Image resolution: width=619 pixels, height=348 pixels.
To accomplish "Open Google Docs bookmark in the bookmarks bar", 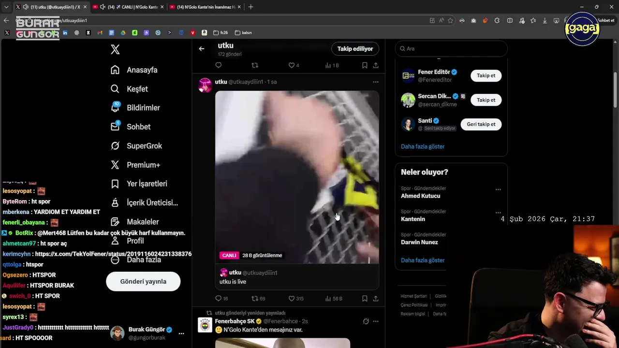I will (111, 33).
